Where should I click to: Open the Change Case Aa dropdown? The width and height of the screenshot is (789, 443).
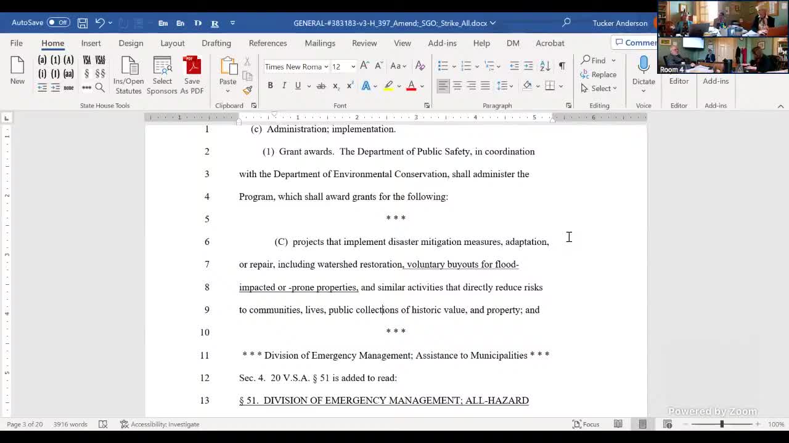[398, 66]
